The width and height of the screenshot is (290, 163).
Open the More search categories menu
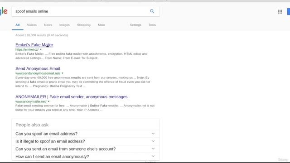point(101,25)
